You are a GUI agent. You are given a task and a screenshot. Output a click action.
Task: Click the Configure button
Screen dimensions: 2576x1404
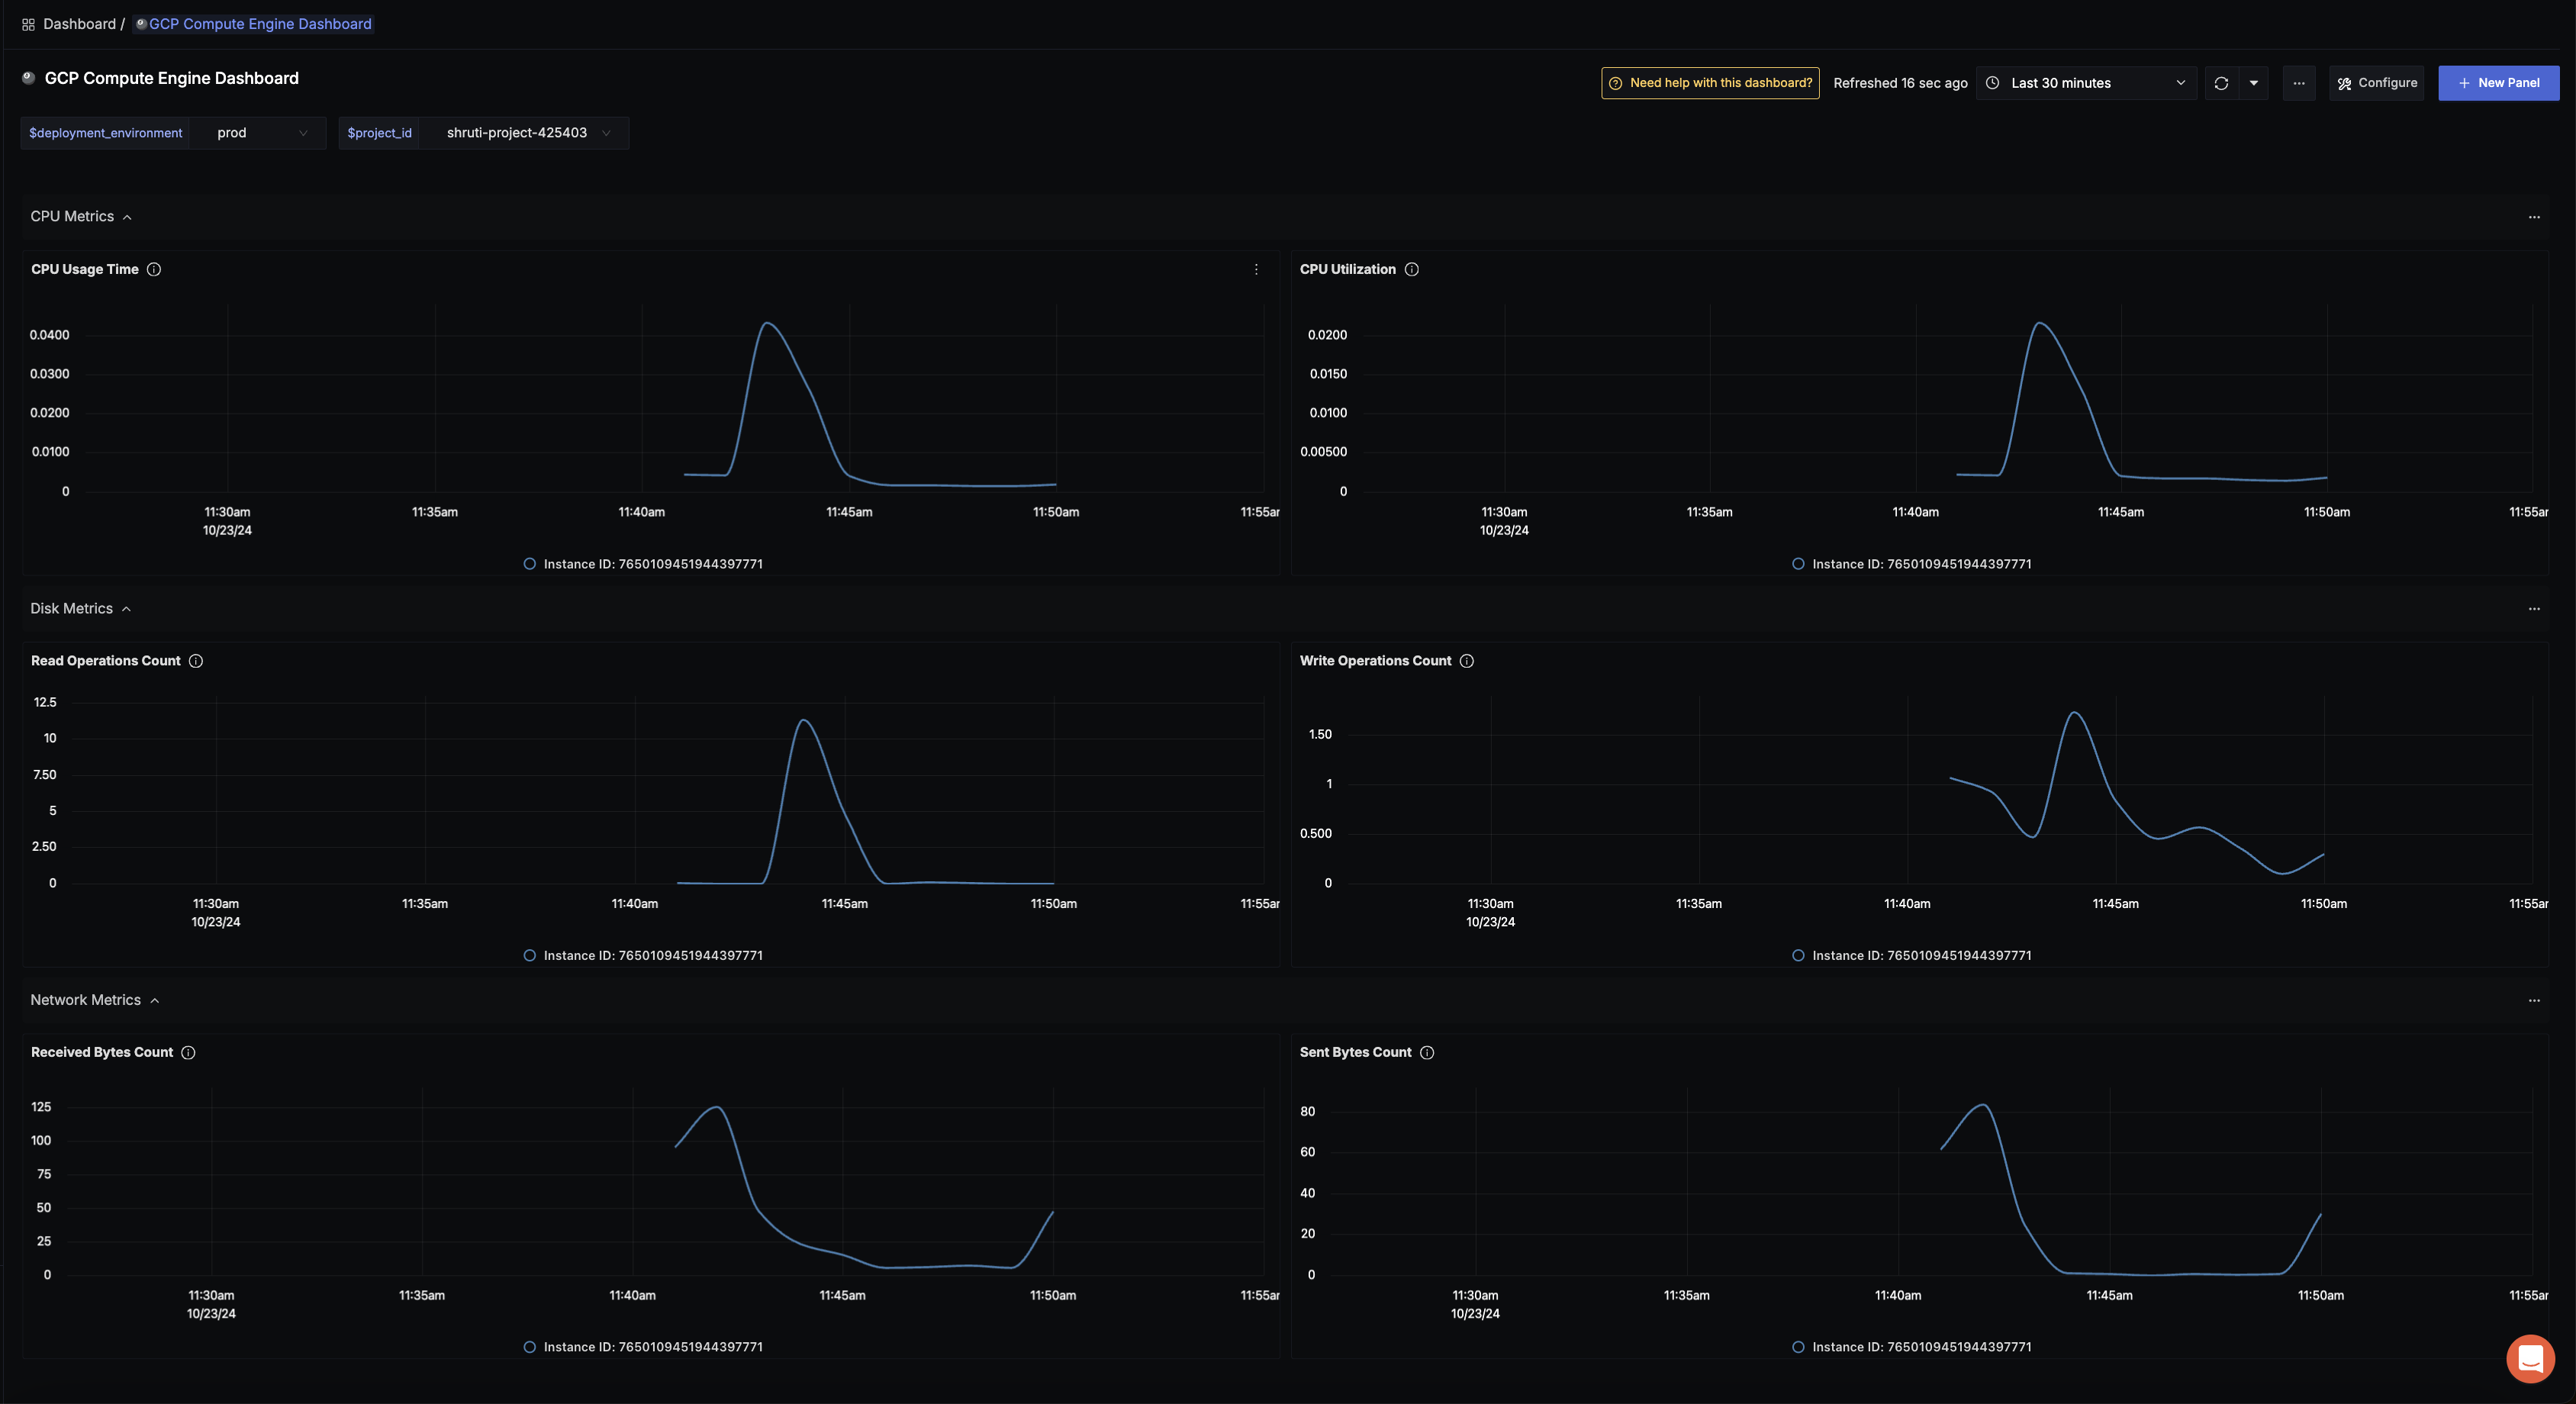2376,83
